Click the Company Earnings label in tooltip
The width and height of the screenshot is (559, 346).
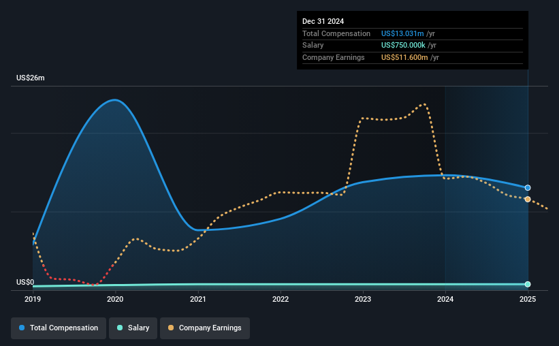coord(334,57)
